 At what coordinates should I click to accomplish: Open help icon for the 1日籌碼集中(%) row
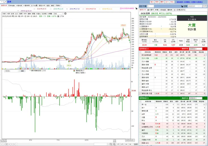pyautogui.click(x=161, y=29)
